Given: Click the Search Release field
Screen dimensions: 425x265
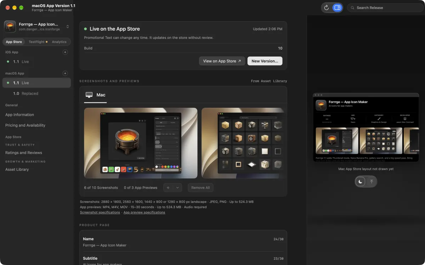Looking at the screenshot, I should click(385, 7).
